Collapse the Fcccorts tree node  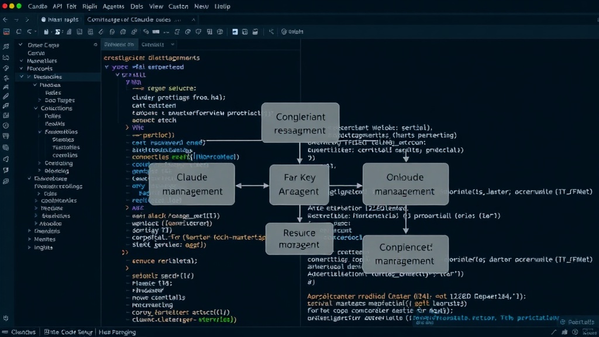click(x=22, y=68)
